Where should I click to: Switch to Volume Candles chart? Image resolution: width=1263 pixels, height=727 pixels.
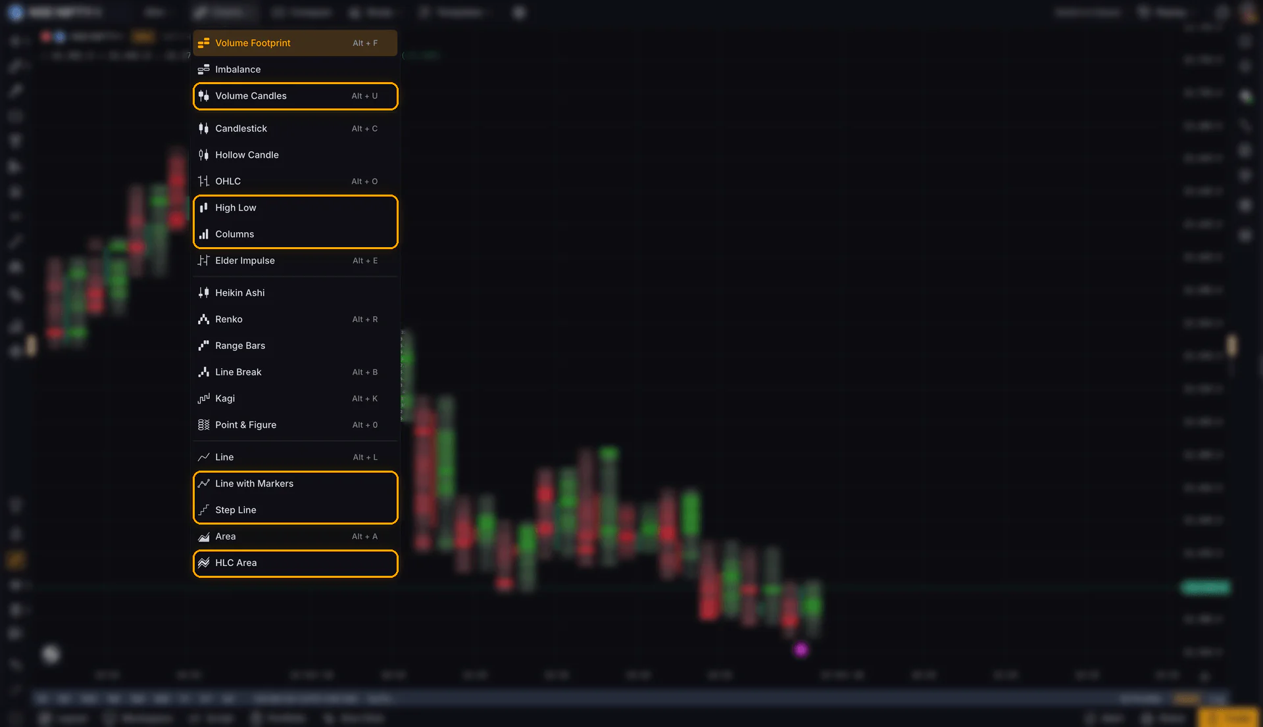coord(295,96)
